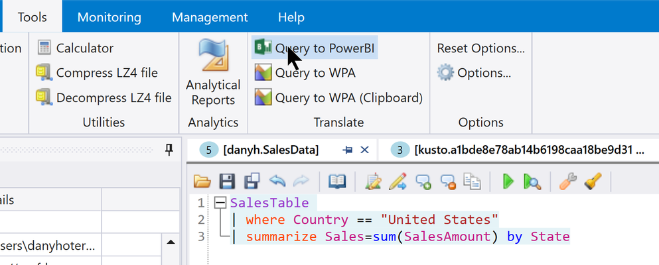Switch to the Monitoring ribbon tab
Screen dimensions: 659x265
pos(110,17)
